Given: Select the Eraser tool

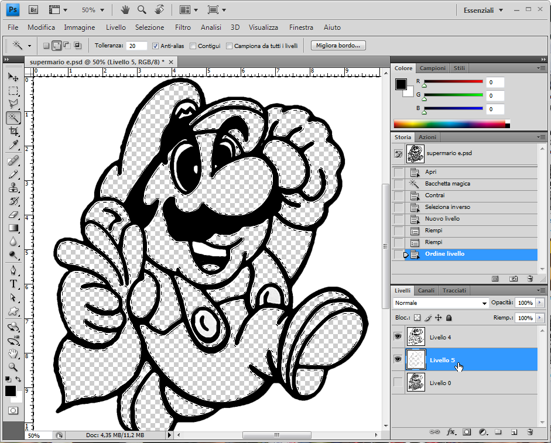Looking at the screenshot, I should (x=13, y=215).
